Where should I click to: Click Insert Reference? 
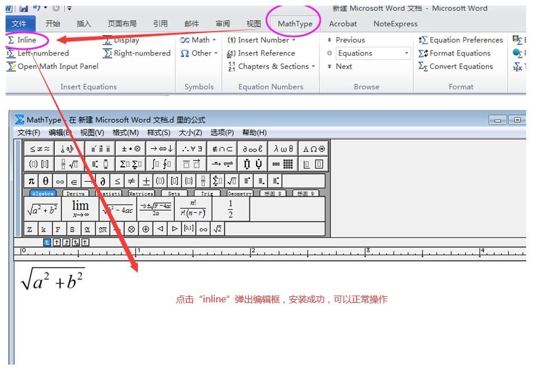261,53
